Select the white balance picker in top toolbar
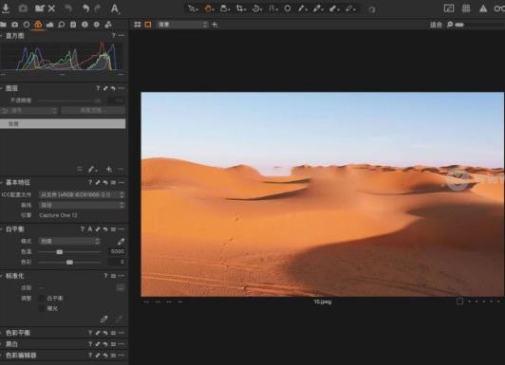The width and height of the screenshot is (505, 365). point(318,9)
